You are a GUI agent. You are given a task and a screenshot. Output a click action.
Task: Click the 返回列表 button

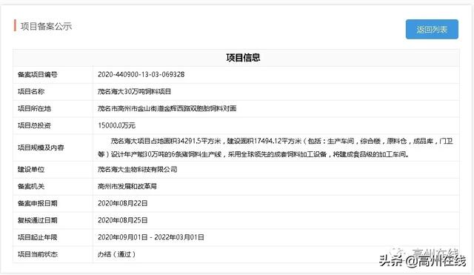(x=432, y=30)
